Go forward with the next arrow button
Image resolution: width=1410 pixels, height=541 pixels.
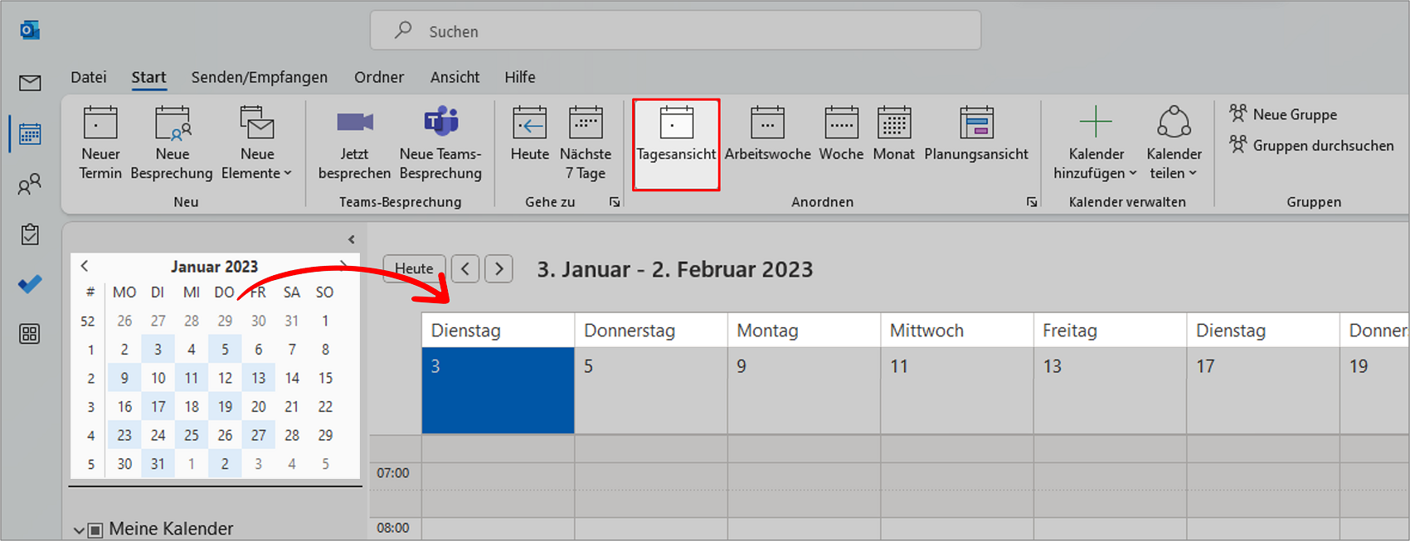click(x=498, y=268)
